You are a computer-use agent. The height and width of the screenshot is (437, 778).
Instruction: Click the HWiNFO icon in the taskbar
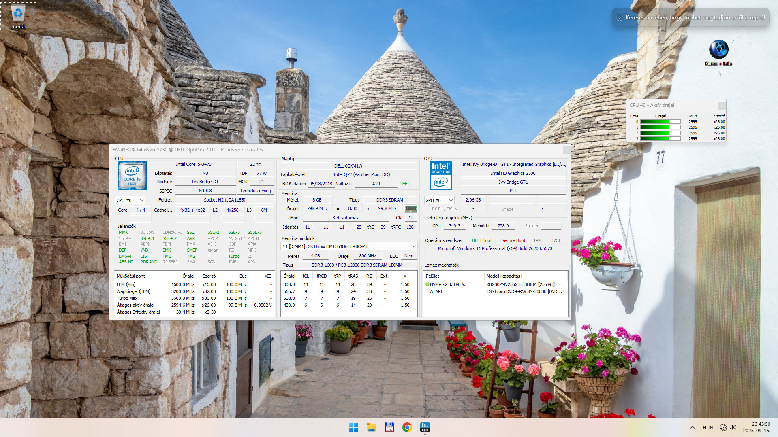425,427
